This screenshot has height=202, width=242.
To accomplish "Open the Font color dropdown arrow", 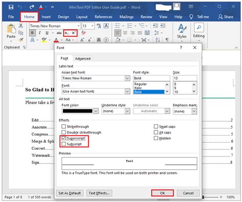I will tap(96, 111).
